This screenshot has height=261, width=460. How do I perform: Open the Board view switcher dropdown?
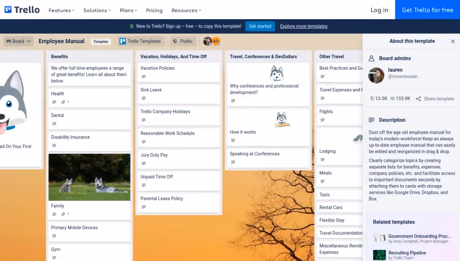[19, 41]
